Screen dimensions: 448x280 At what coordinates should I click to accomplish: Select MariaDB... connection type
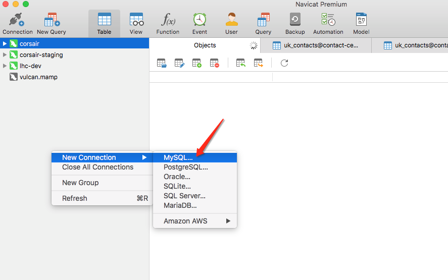click(195, 205)
